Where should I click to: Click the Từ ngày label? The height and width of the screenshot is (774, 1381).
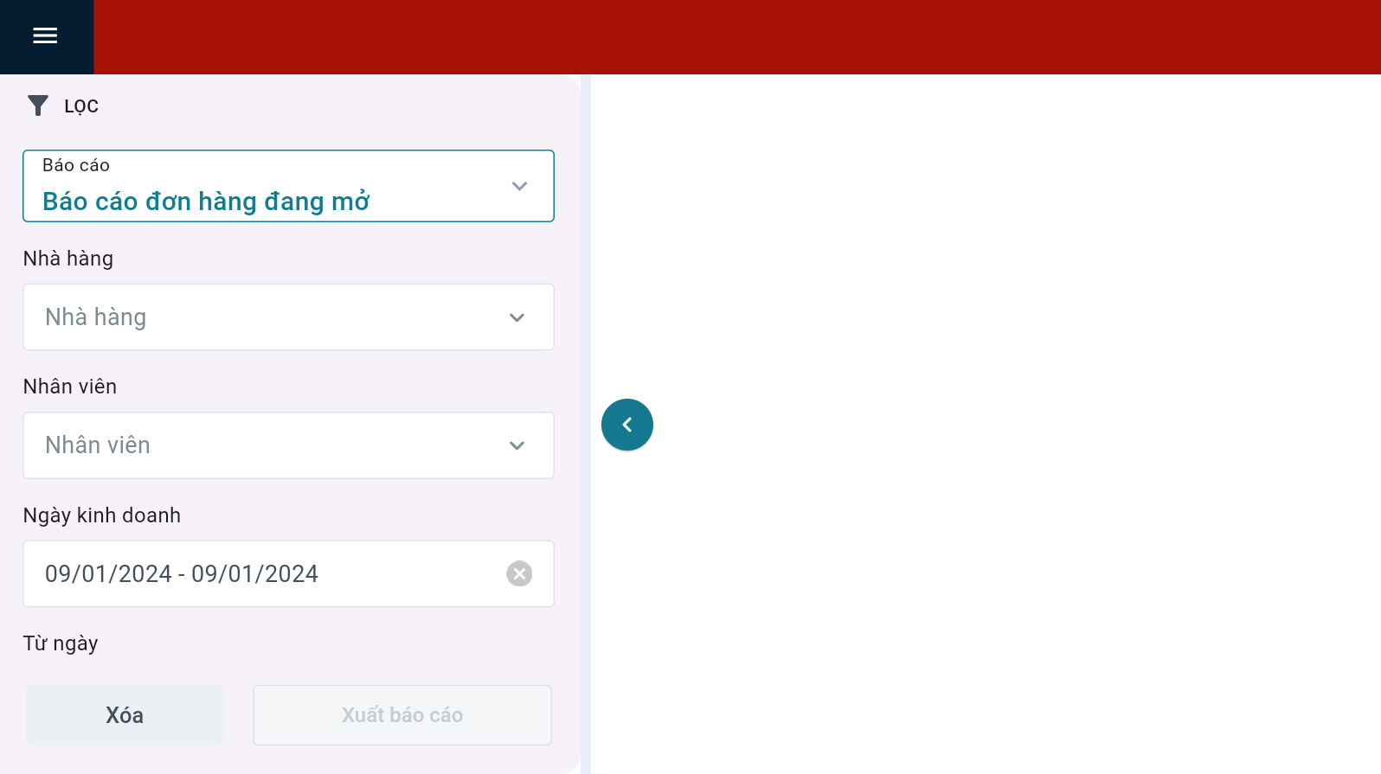(61, 643)
